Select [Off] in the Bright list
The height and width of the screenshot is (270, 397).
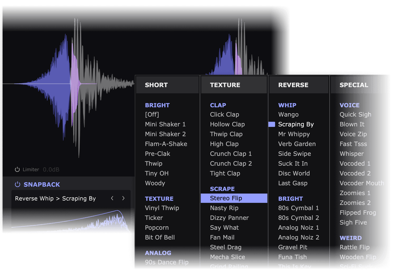(152, 114)
